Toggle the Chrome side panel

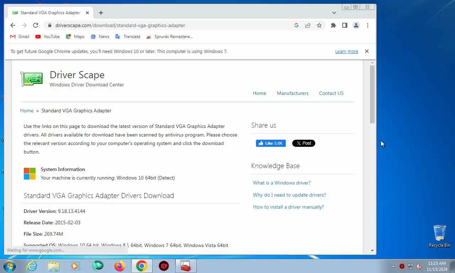click(x=345, y=25)
